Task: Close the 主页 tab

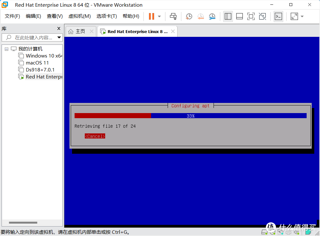Action: point(91,31)
